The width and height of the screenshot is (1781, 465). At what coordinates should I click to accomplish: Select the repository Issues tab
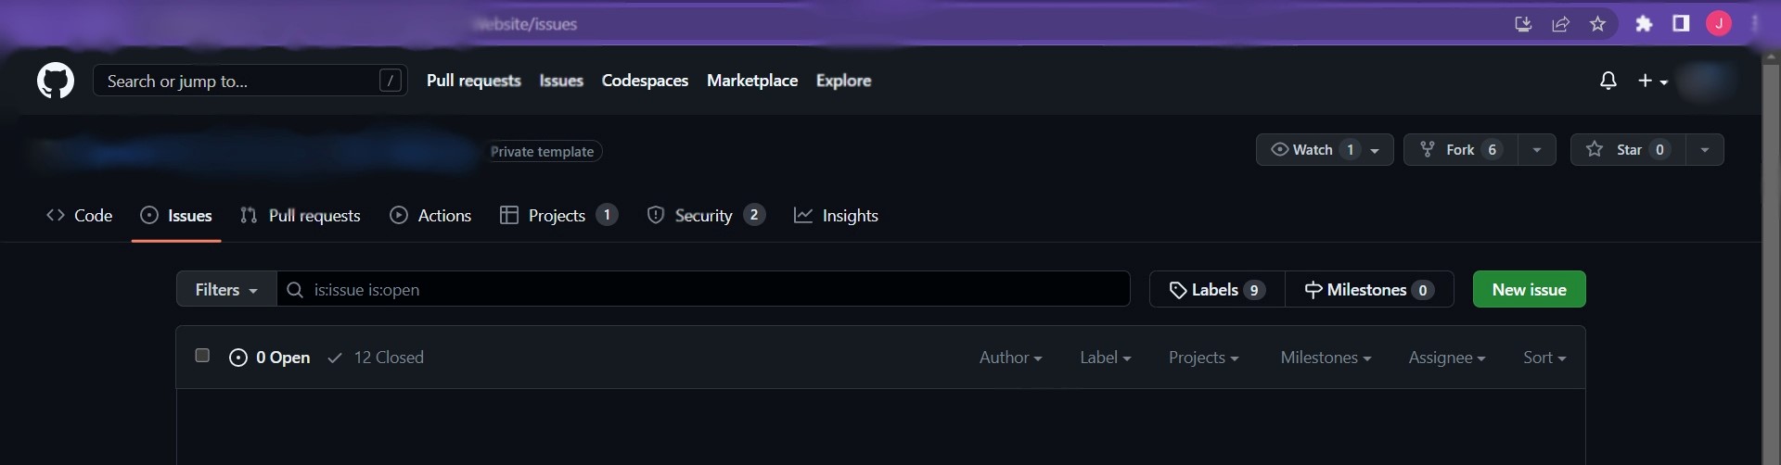[x=176, y=216]
